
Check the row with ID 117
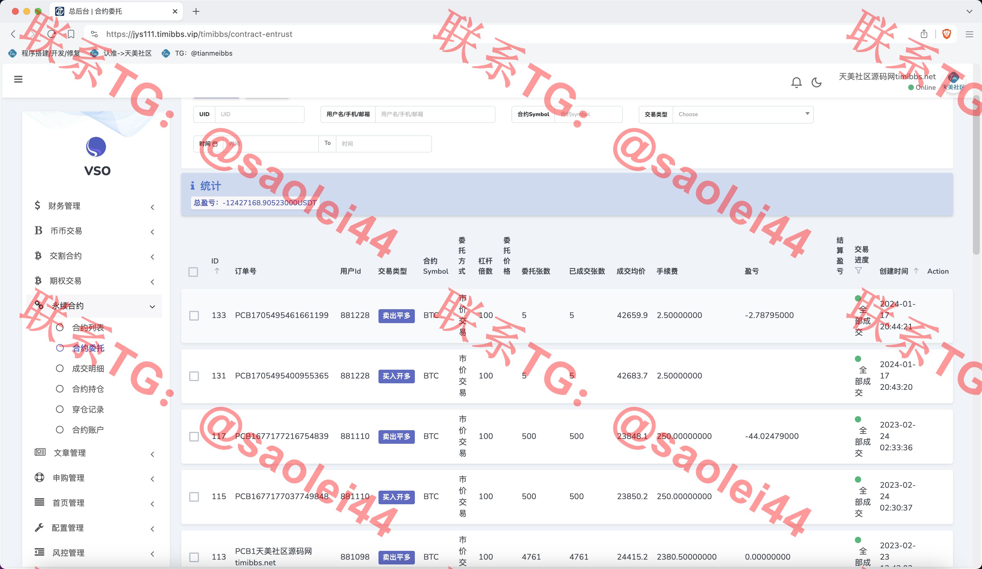pos(194,437)
